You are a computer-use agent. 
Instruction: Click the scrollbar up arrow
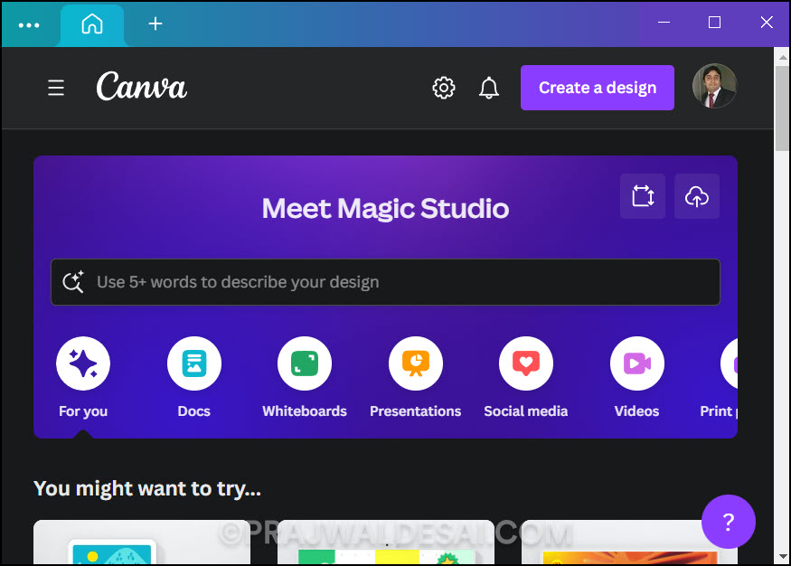(783, 56)
